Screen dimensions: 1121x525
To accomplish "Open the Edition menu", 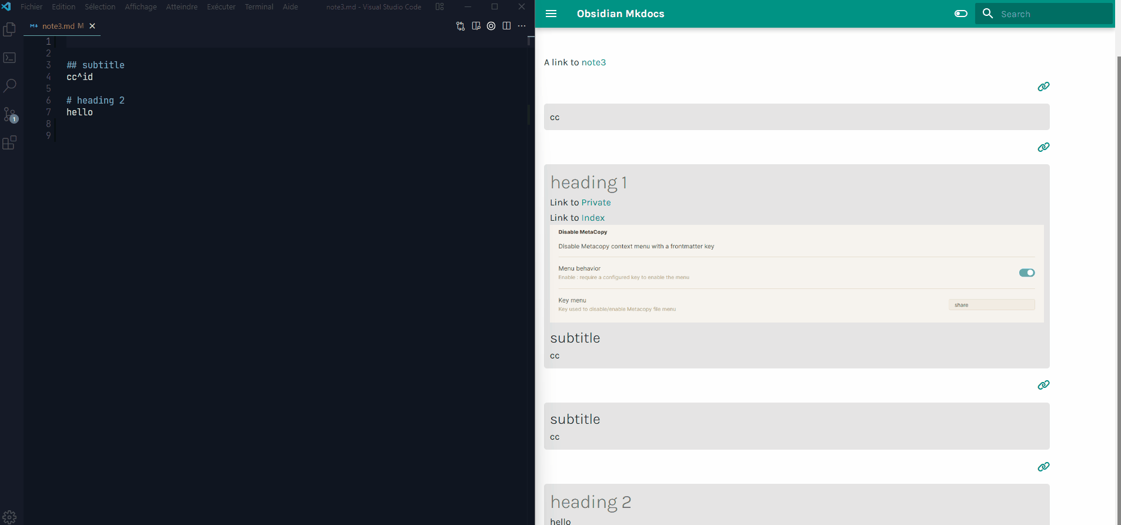I will tap(64, 7).
